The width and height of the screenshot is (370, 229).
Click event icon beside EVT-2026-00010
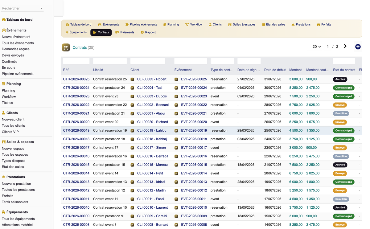(x=176, y=208)
